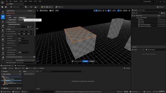Viewport: 166px width, 93px height.
Task: Collapse the Options section
Action: (6, 29)
